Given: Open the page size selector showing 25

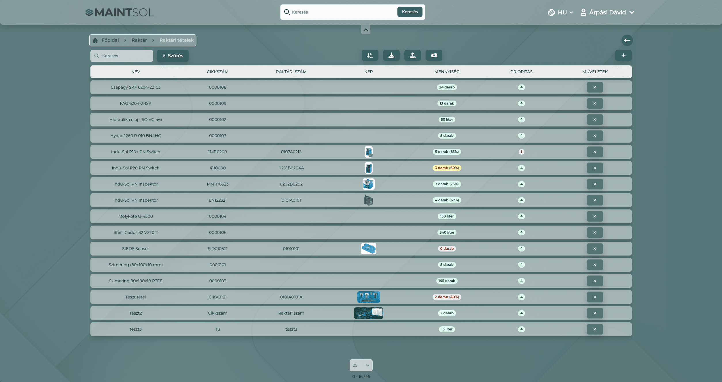Looking at the screenshot, I should [x=361, y=365].
